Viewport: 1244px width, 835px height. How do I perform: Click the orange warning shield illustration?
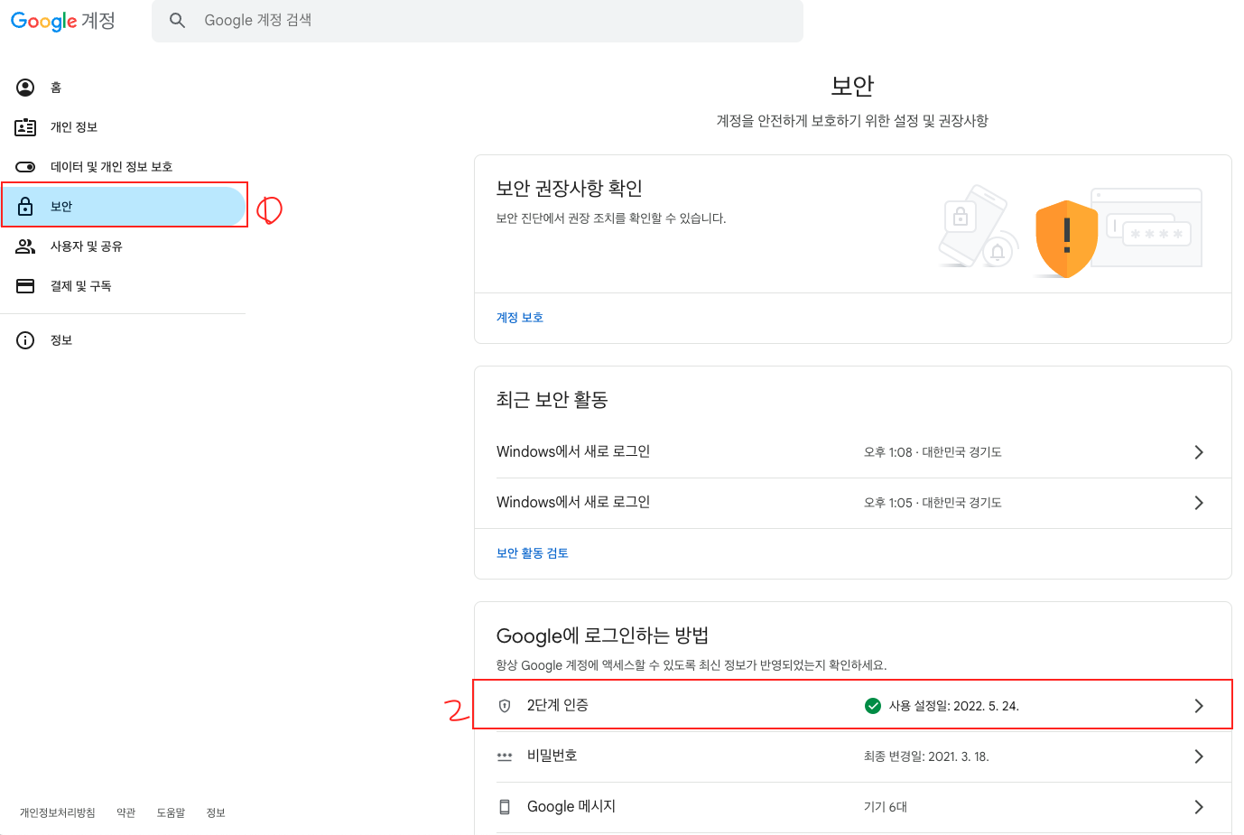click(x=1066, y=238)
